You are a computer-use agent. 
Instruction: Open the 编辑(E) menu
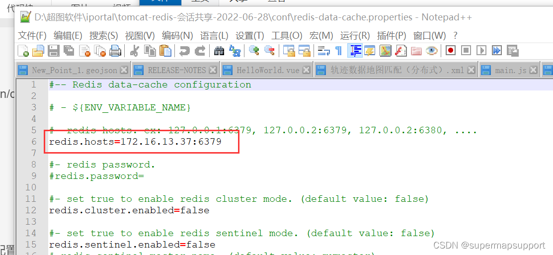coord(68,35)
